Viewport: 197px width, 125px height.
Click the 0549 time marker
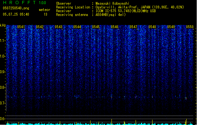[171, 27]
